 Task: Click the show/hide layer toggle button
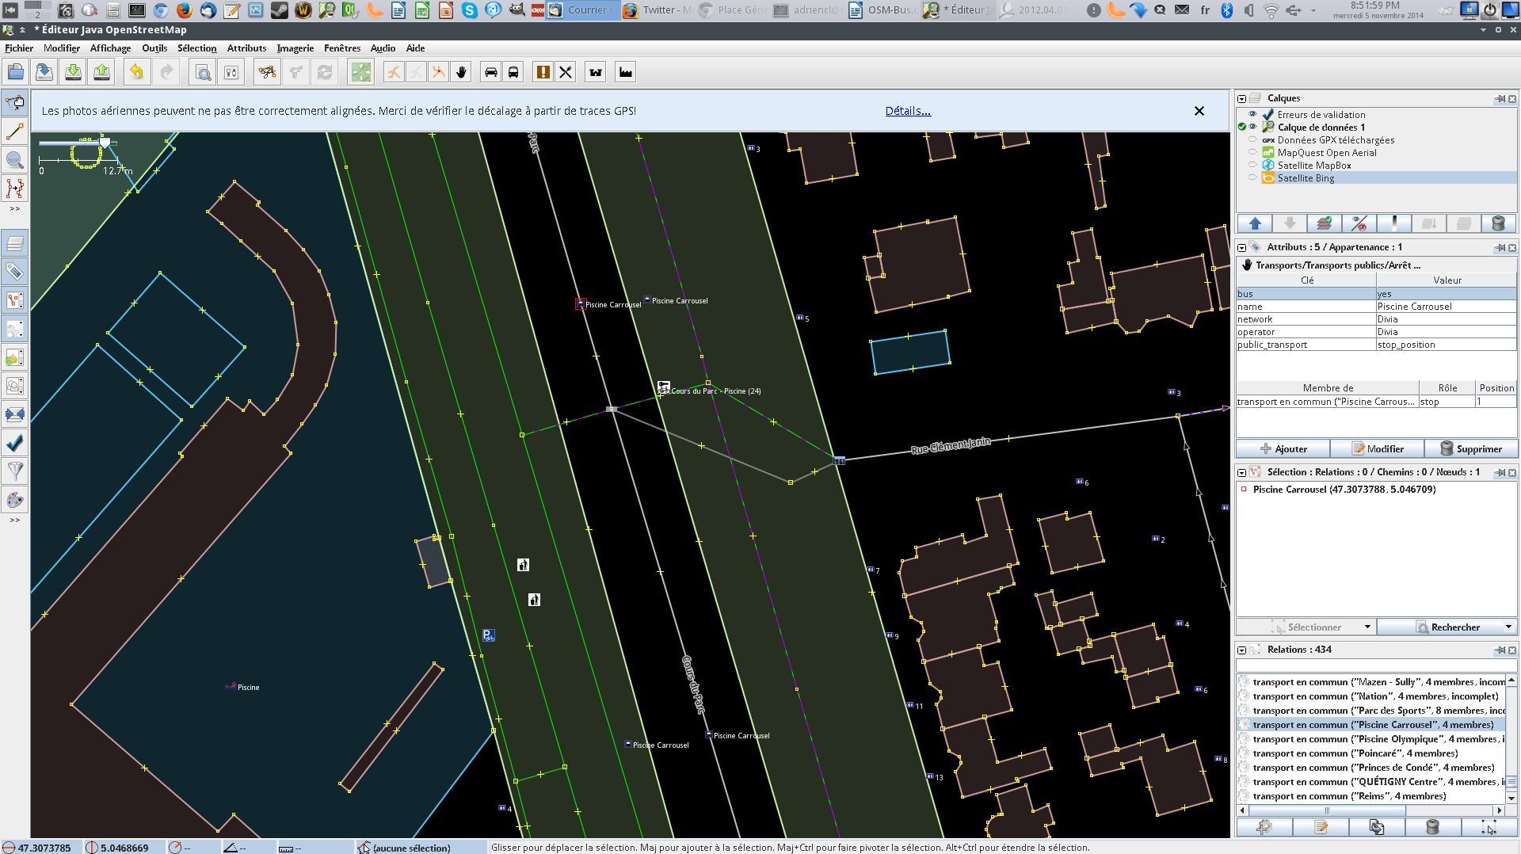1359,223
